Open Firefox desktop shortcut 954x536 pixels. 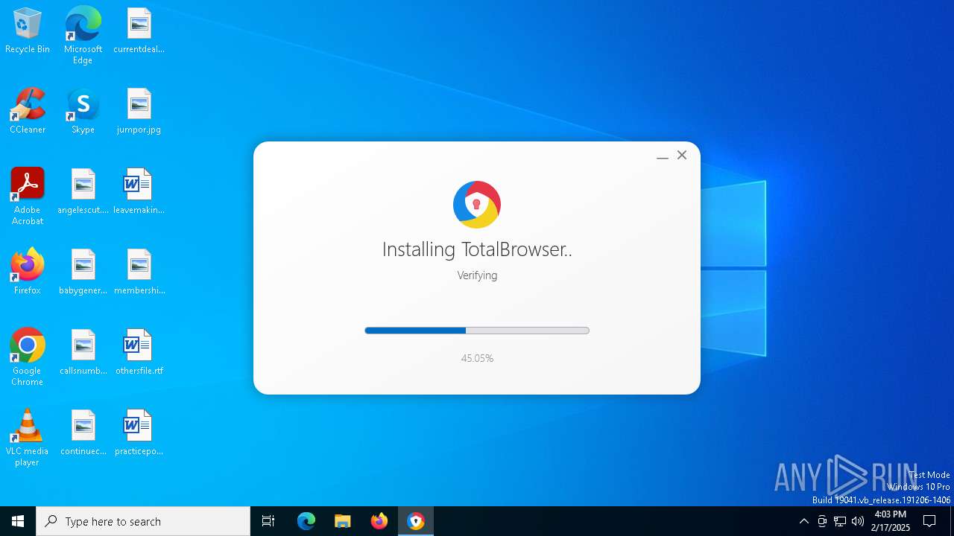pos(28,272)
